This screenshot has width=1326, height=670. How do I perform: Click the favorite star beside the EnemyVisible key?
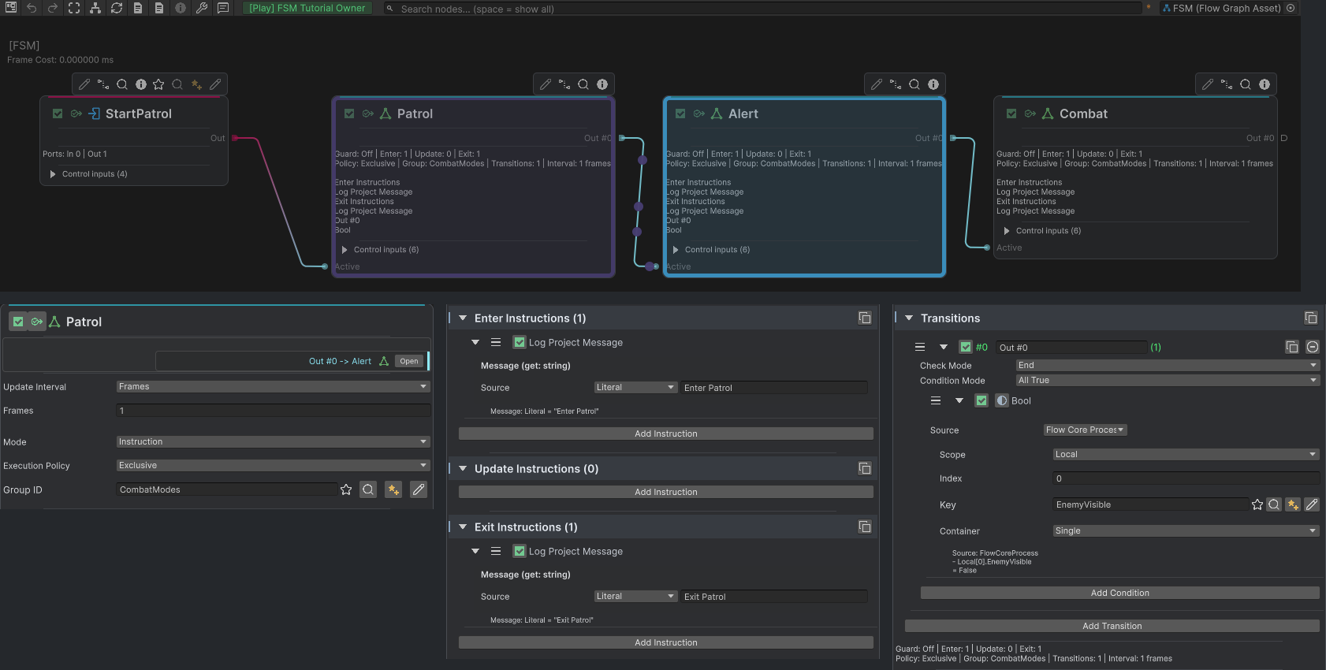click(1257, 504)
